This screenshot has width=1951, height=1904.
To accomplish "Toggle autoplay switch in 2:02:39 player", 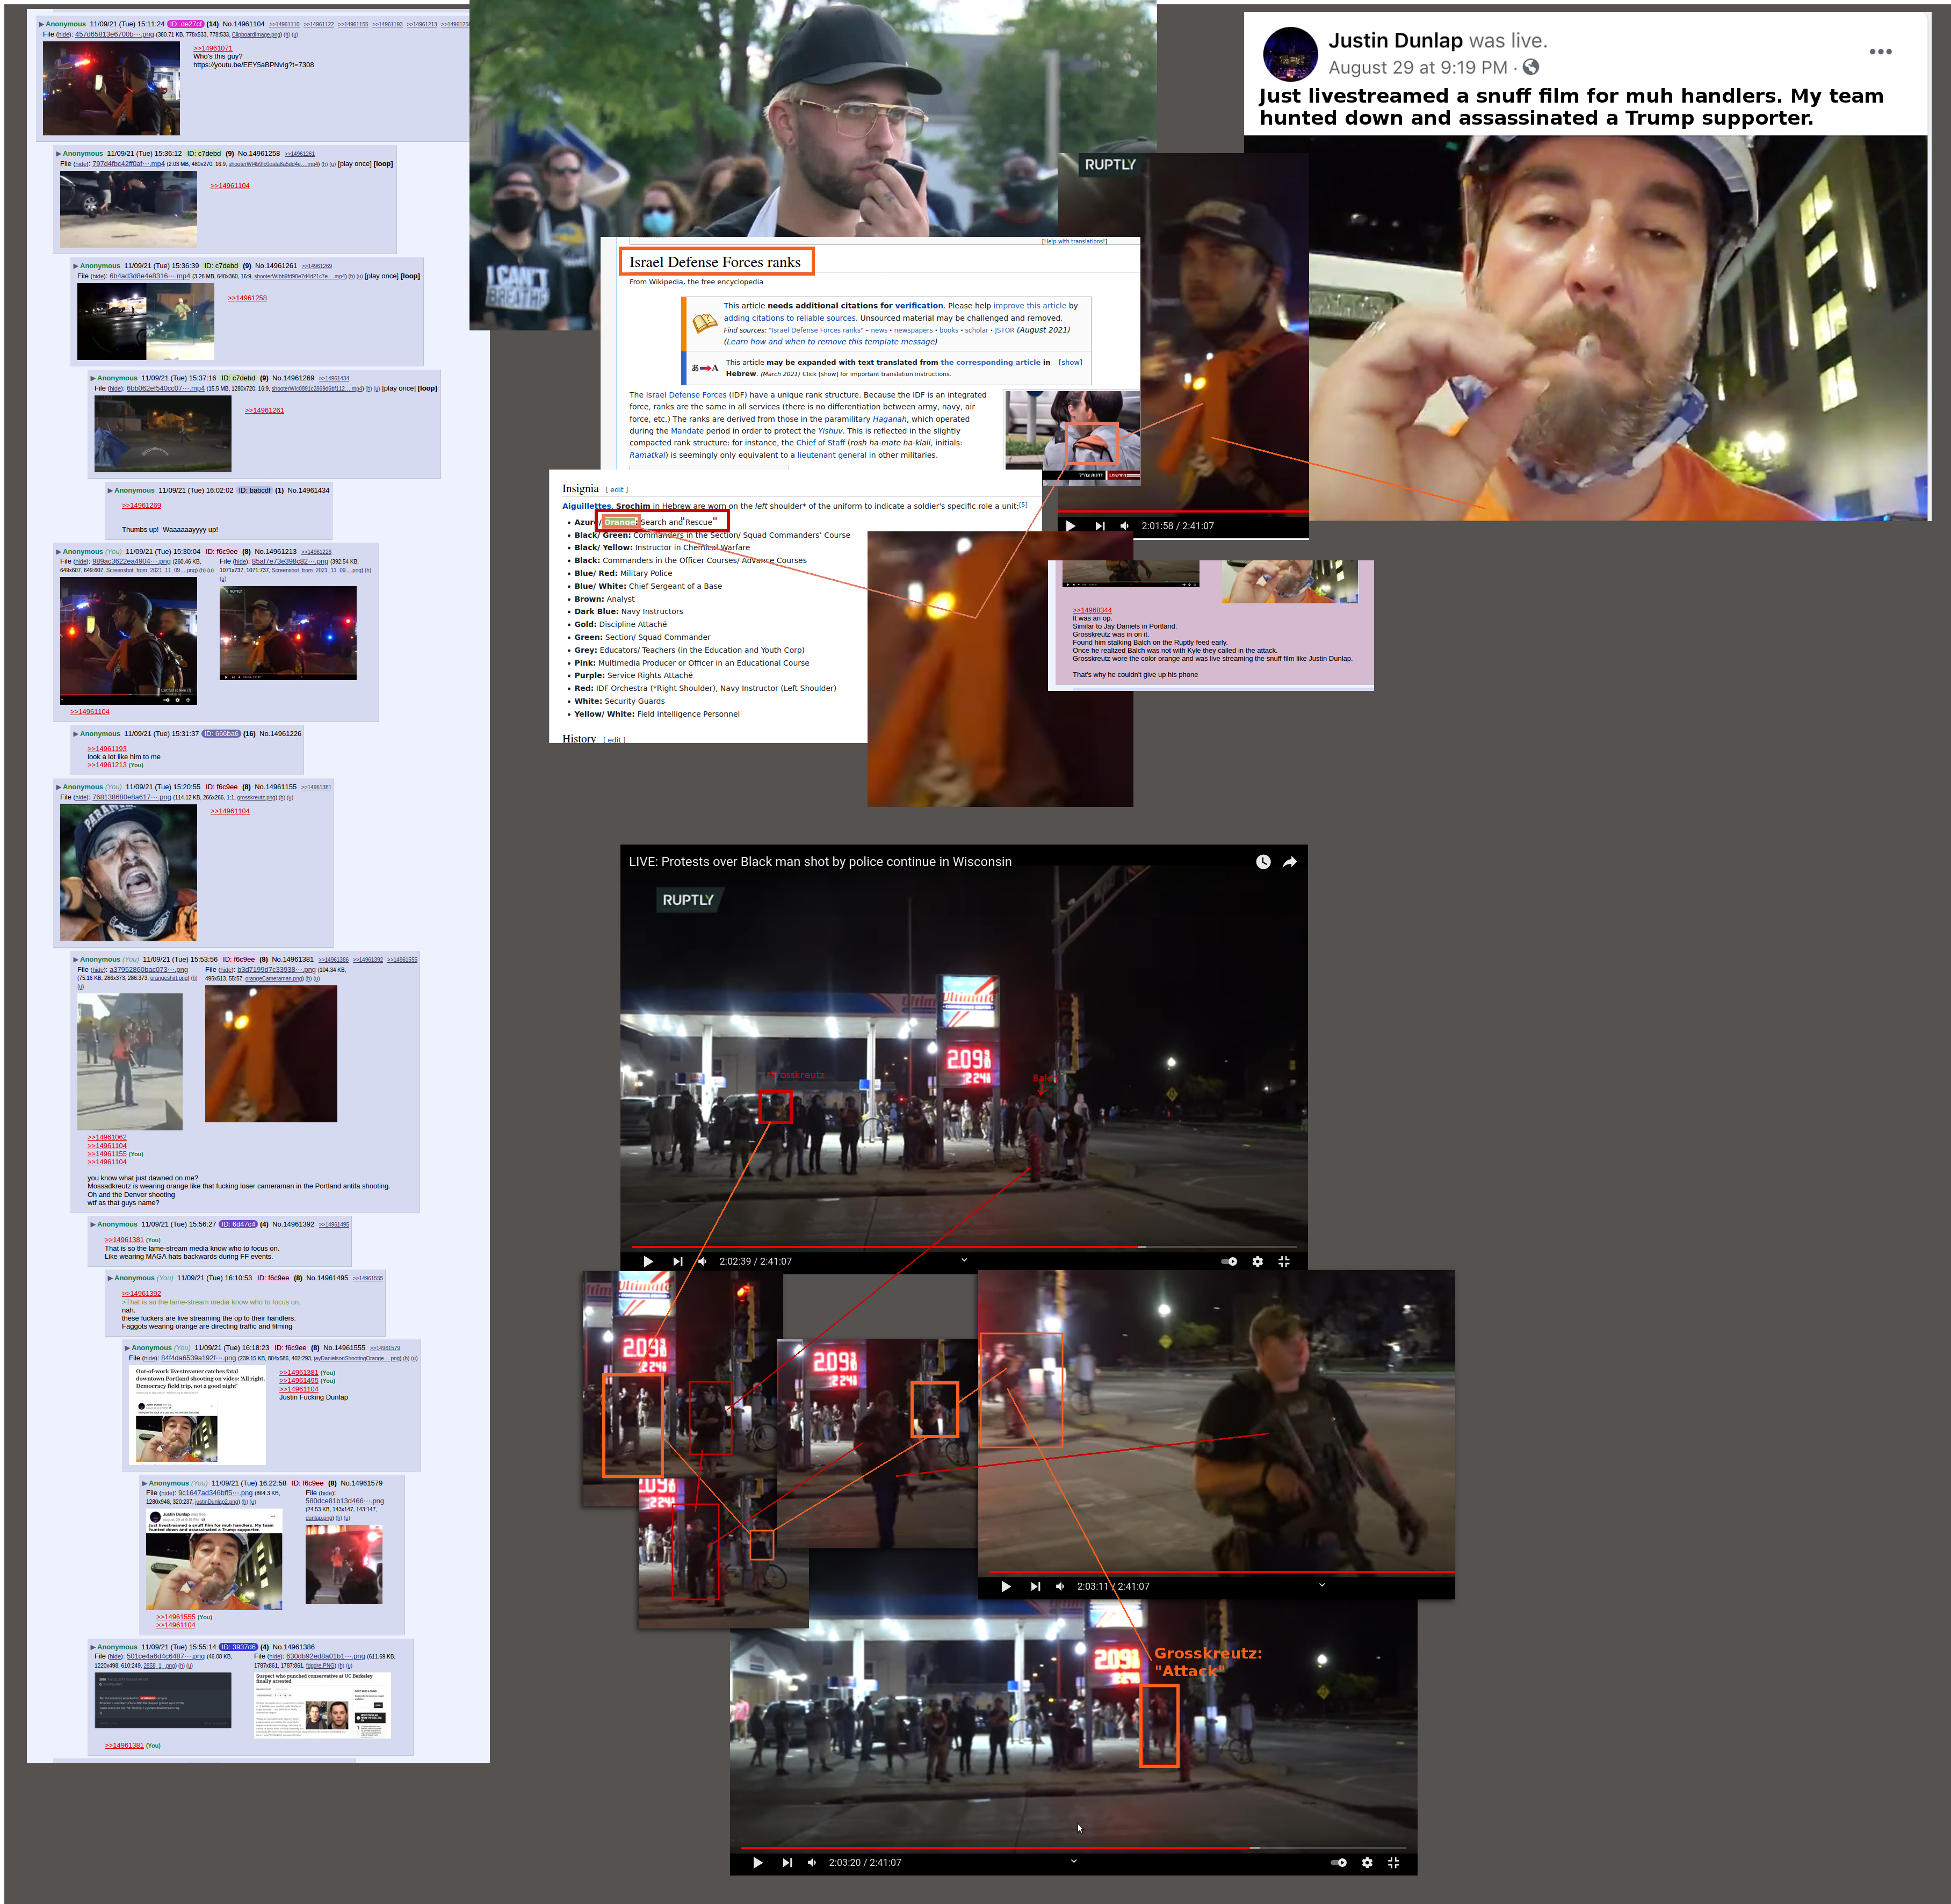I will (1229, 1261).
